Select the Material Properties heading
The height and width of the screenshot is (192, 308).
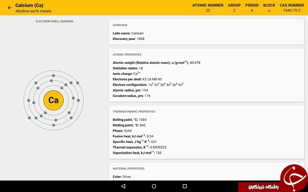pyautogui.click(x=128, y=168)
